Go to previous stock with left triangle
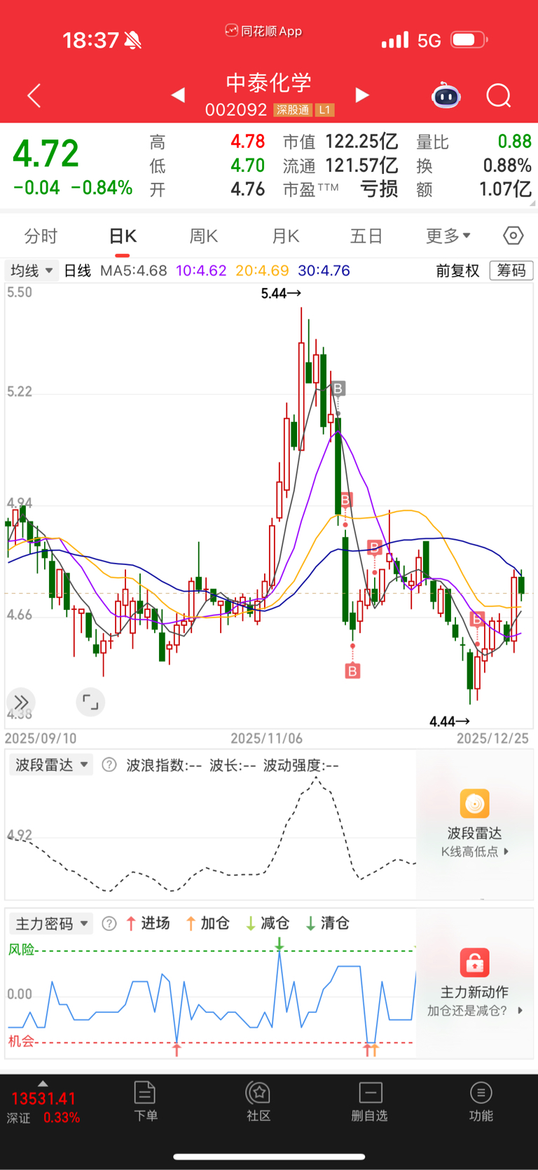Viewport: 538px width, 1170px height. [178, 95]
